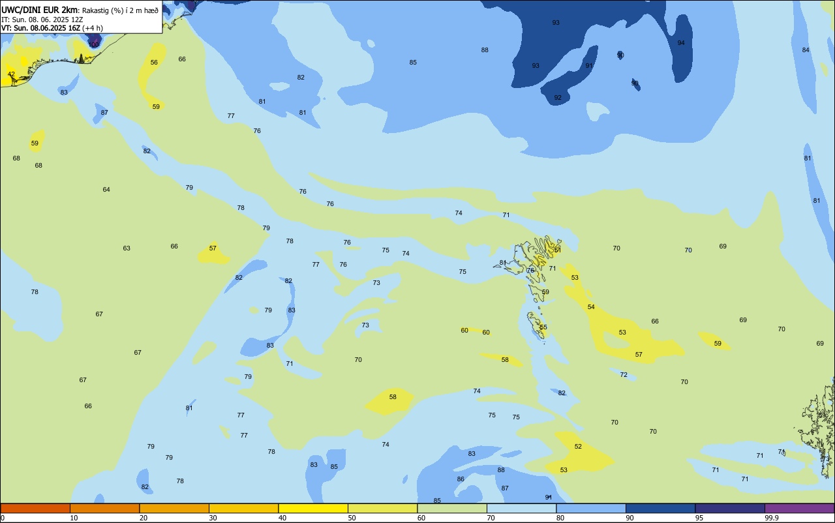Click the '95' tick label on legend
Viewport: 835px width, 523px height.
point(699,518)
